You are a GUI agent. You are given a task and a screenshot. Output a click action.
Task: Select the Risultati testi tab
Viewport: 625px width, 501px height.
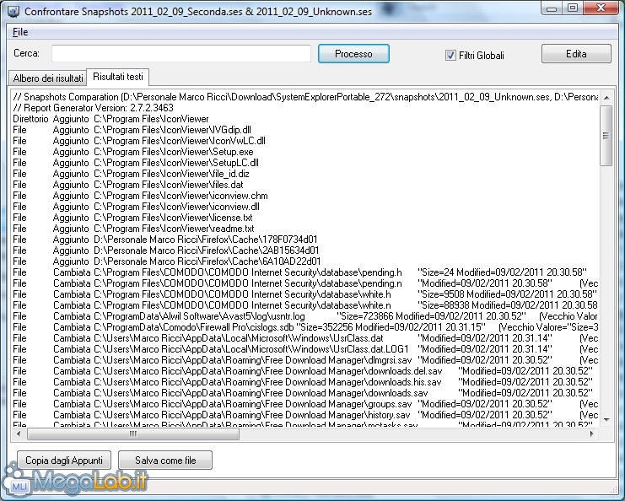click(x=118, y=77)
